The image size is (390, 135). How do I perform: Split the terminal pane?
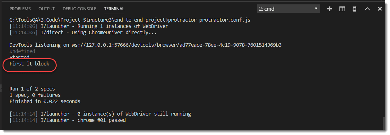(342, 9)
